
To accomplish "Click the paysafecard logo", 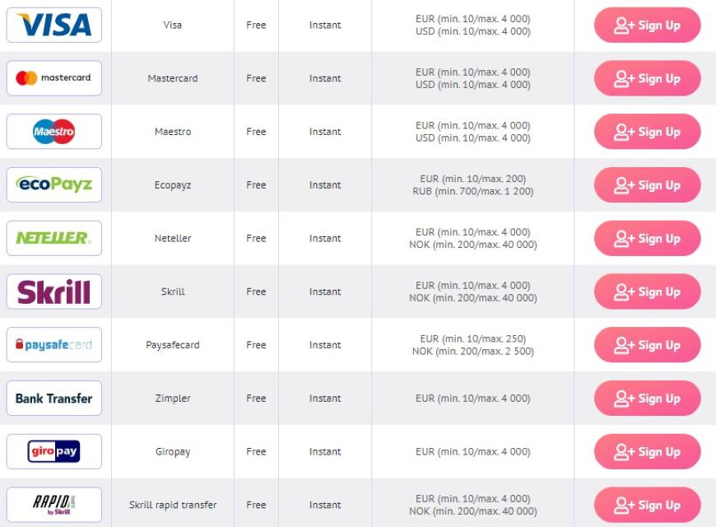I will click(x=53, y=345).
